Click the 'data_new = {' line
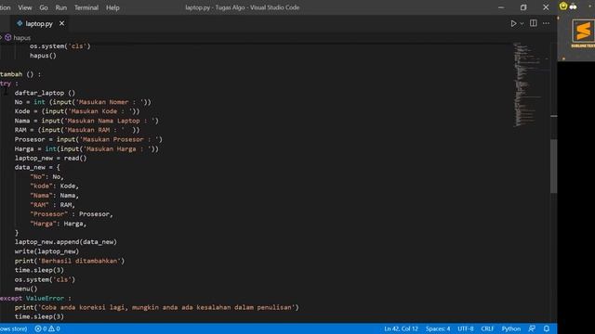This screenshot has width=595, height=334. pyautogui.click(x=37, y=167)
